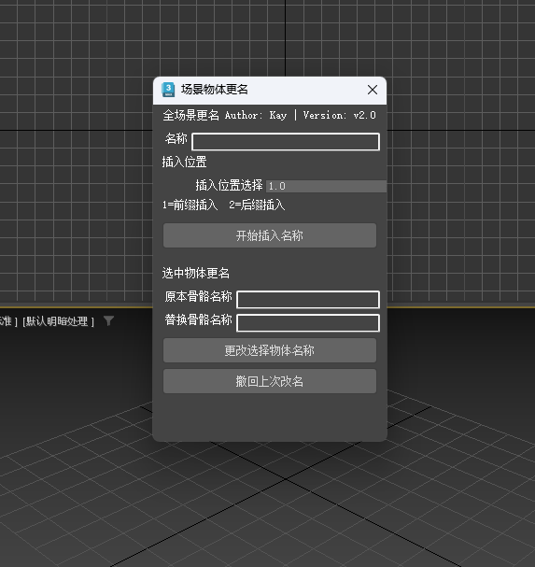
Task: Click the 撤回上次改名 button
Action: click(270, 381)
